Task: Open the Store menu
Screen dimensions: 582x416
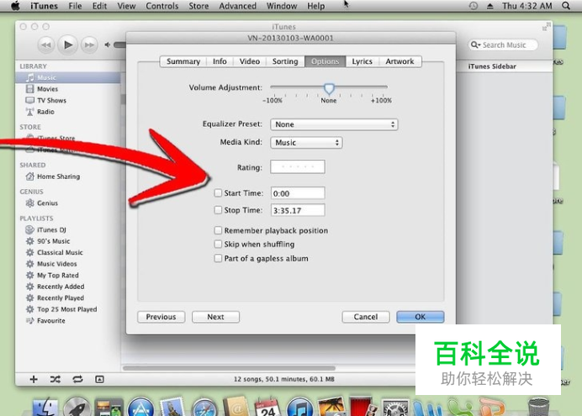Action: (198, 6)
